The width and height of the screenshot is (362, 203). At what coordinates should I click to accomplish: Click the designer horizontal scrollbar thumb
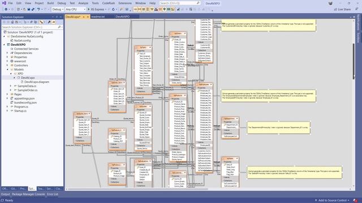click(137, 189)
